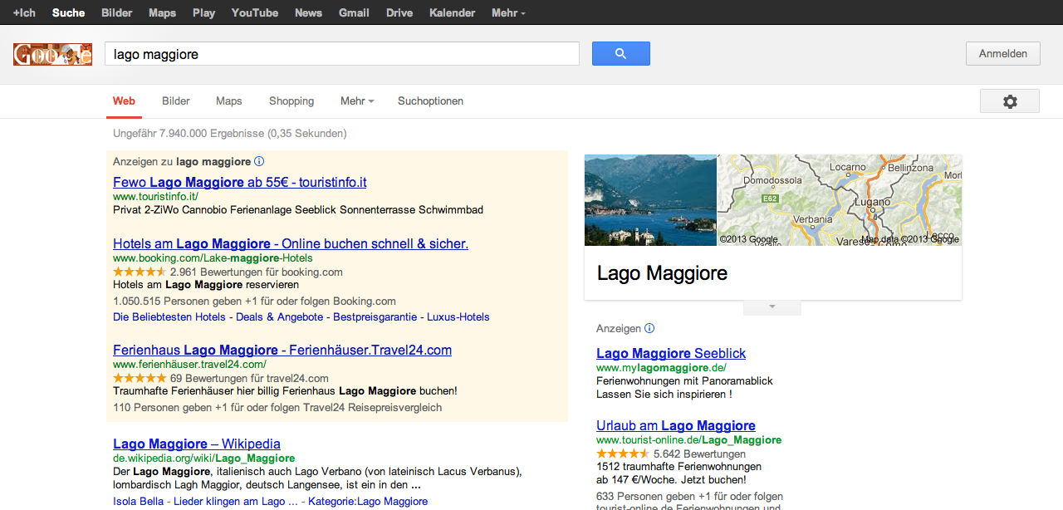Click info icon beside 'Anzeigen zu lago maggiore'
The width and height of the screenshot is (1063, 510).
point(259,162)
